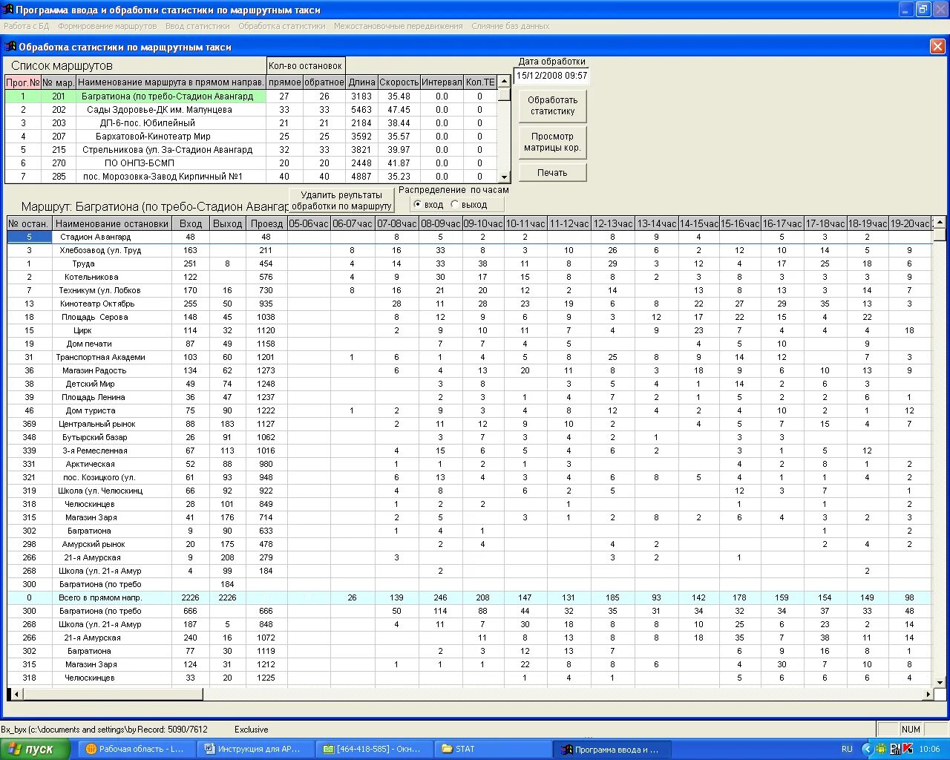Click the 'Длина' column header
The height and width of the screenshot is (760, 950).
point(361,82)
